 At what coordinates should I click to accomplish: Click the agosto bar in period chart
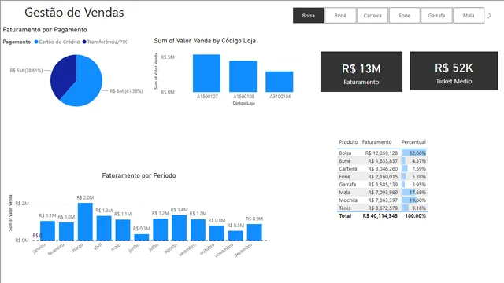click(x=179, y=228)
